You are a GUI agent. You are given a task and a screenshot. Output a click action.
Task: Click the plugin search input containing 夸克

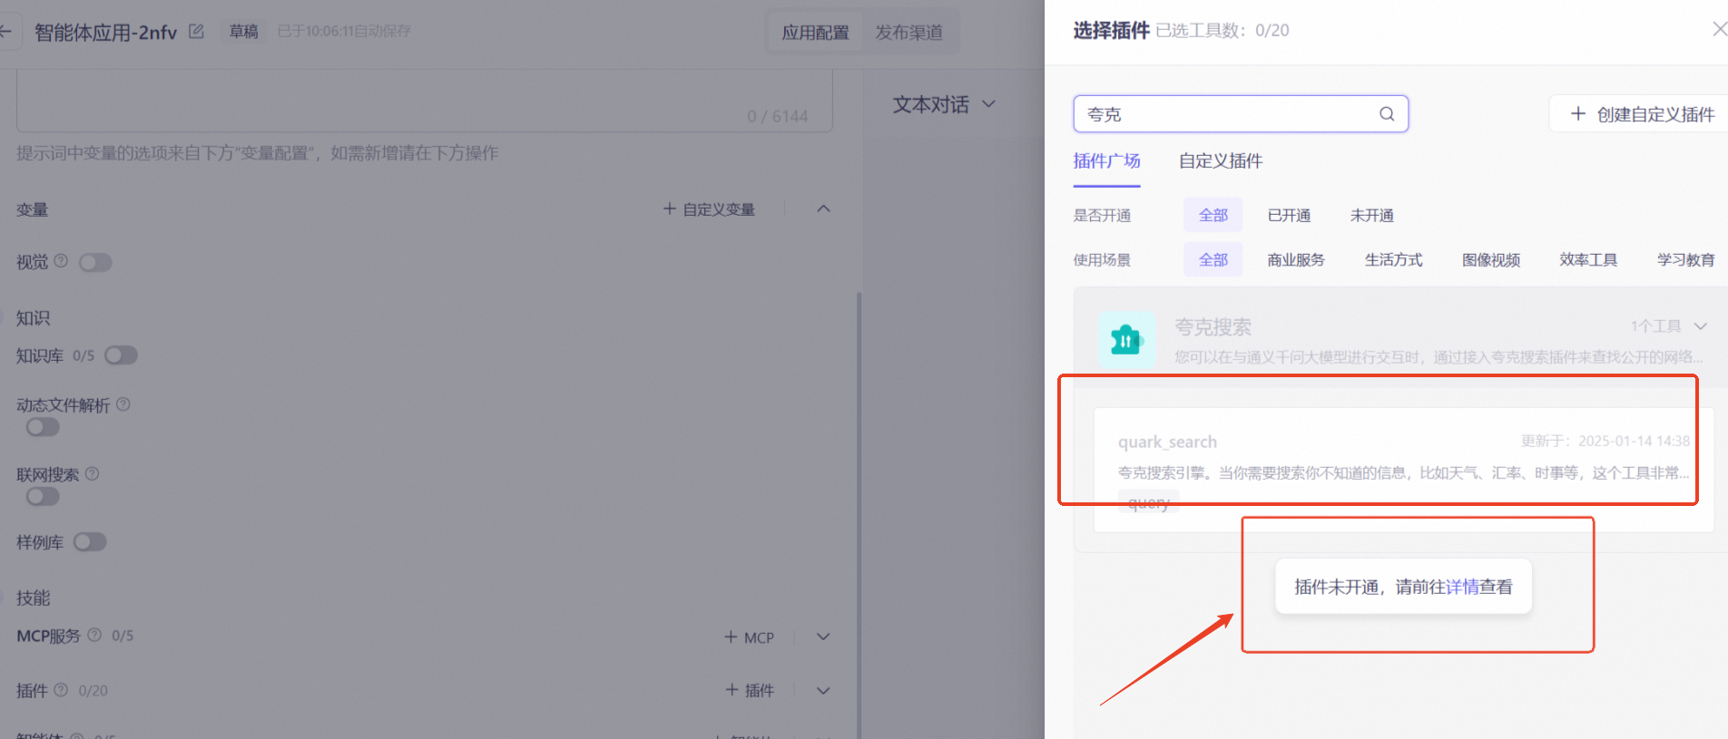tap(1241, 114)
